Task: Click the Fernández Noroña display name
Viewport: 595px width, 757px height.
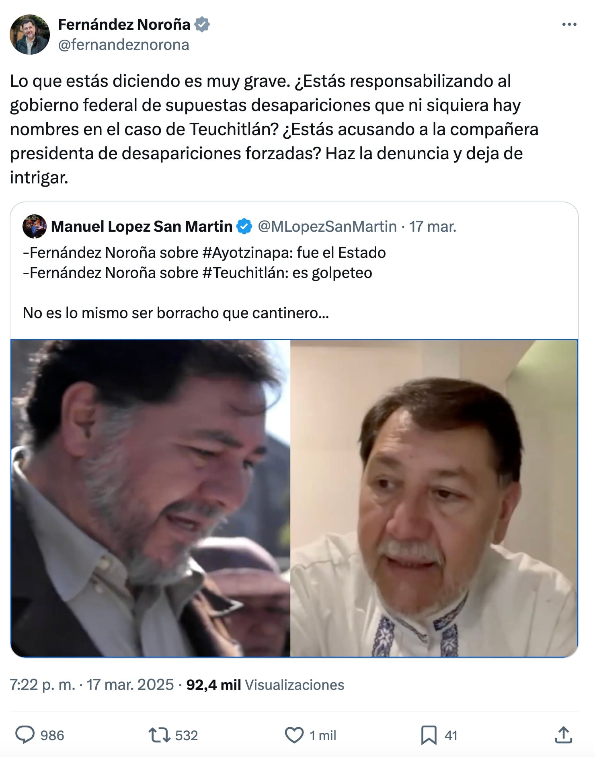Action: point(124,25)
